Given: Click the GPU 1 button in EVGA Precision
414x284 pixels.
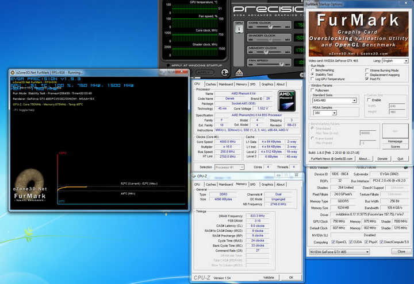Looking at the screenshot, I should pyautogui.click(x=238, y=29).
